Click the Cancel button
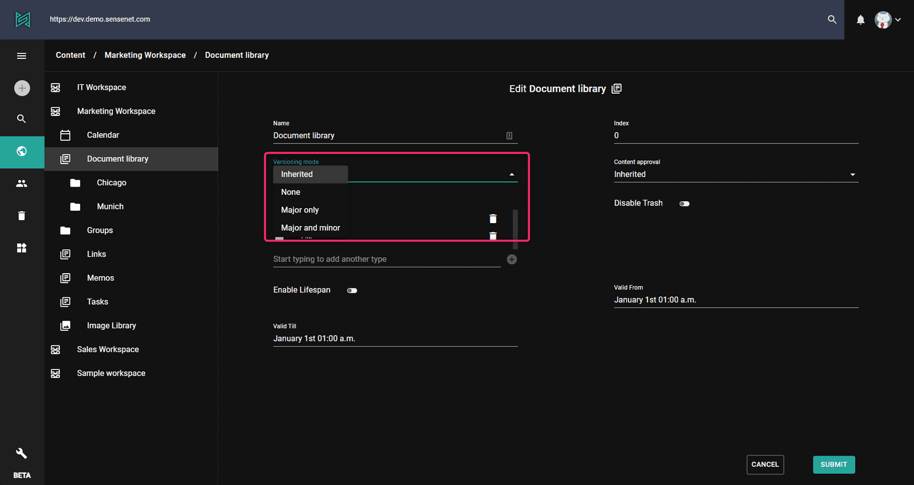The width and height of the screenshot is (914, 485). pos(765,464)
